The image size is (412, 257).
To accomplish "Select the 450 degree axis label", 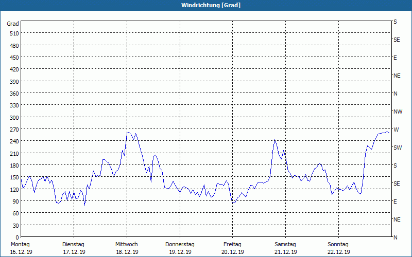I will pyautogui.click(x=13, y=57).
